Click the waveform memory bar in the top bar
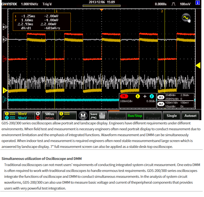Viewport: 204px width, 197px height. click(102, 6)
